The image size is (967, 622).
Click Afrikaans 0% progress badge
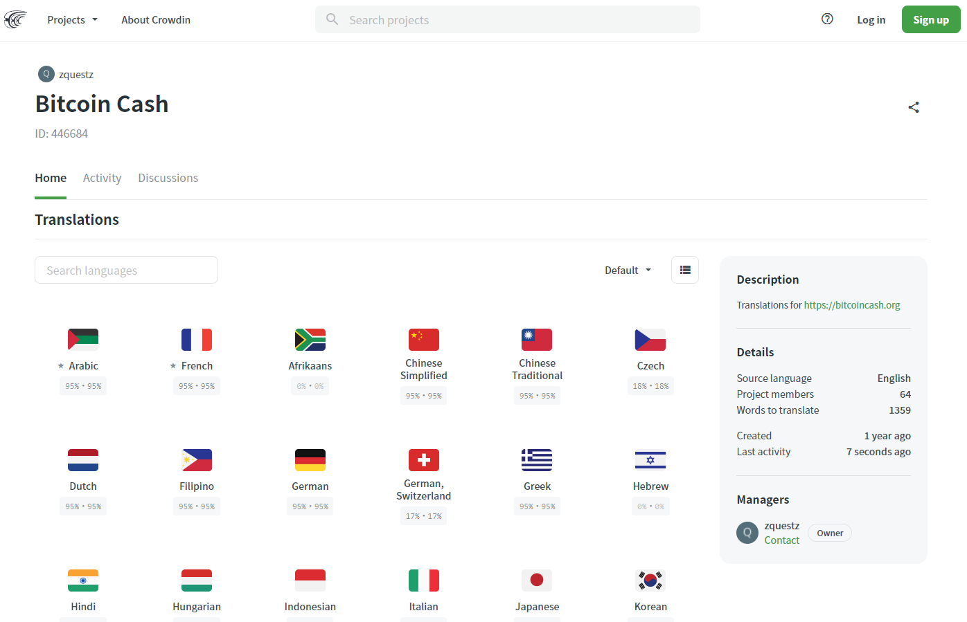(310, 386)
